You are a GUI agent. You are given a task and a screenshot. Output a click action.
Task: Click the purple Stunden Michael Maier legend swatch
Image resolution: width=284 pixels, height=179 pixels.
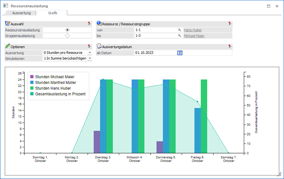31,77
